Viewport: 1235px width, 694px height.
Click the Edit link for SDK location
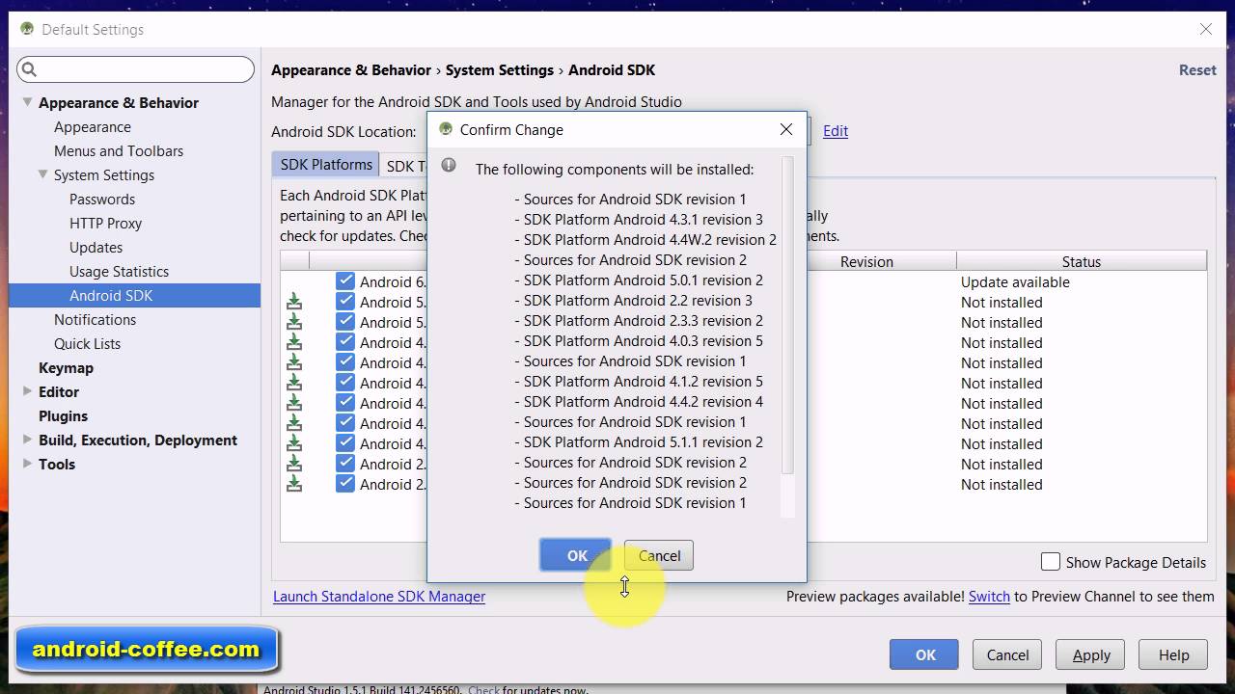click(x=836, y=130)
